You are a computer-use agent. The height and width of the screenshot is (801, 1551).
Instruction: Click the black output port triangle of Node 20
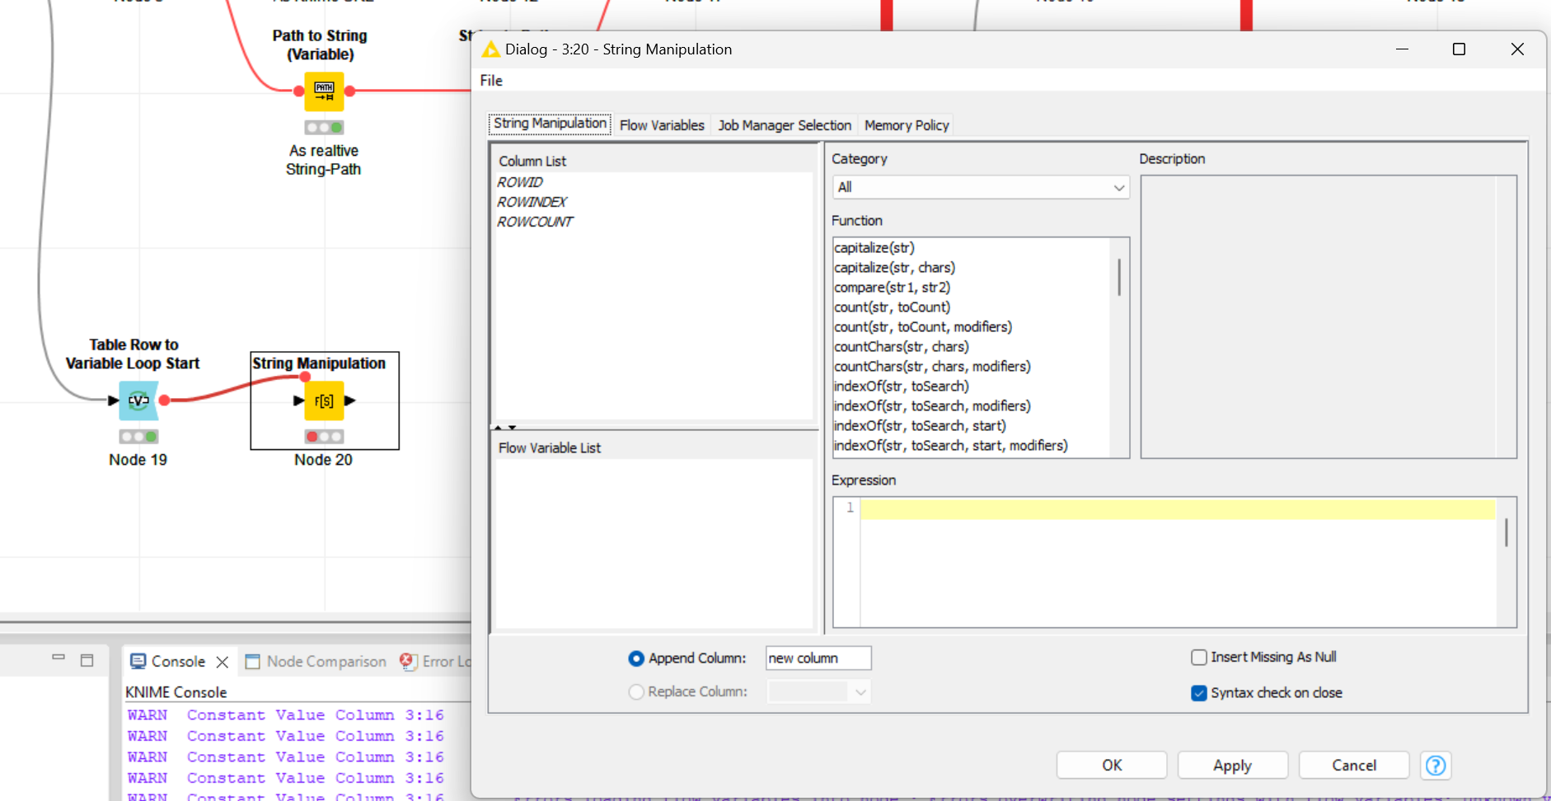pyautogui.click(x=350, y=400)
